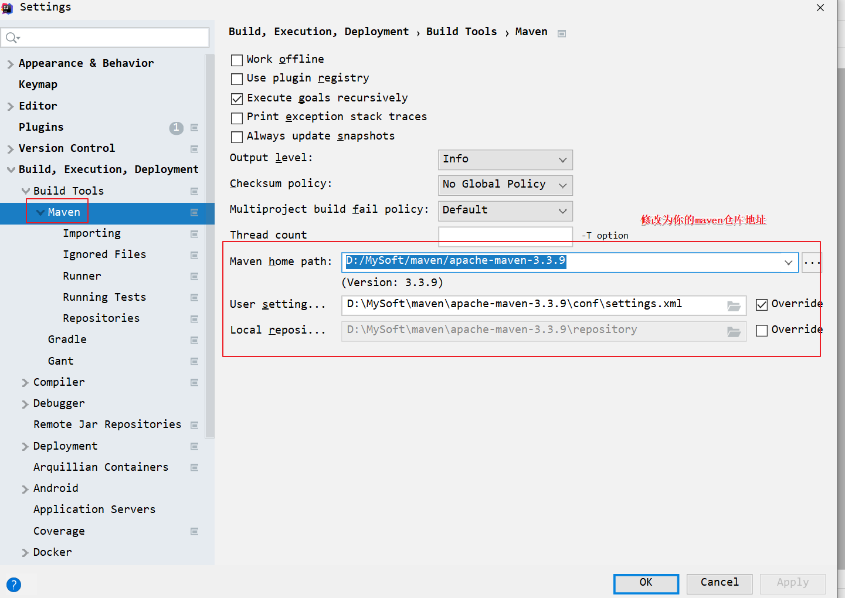Click the settings search field
845x598 pixels.
105,38
